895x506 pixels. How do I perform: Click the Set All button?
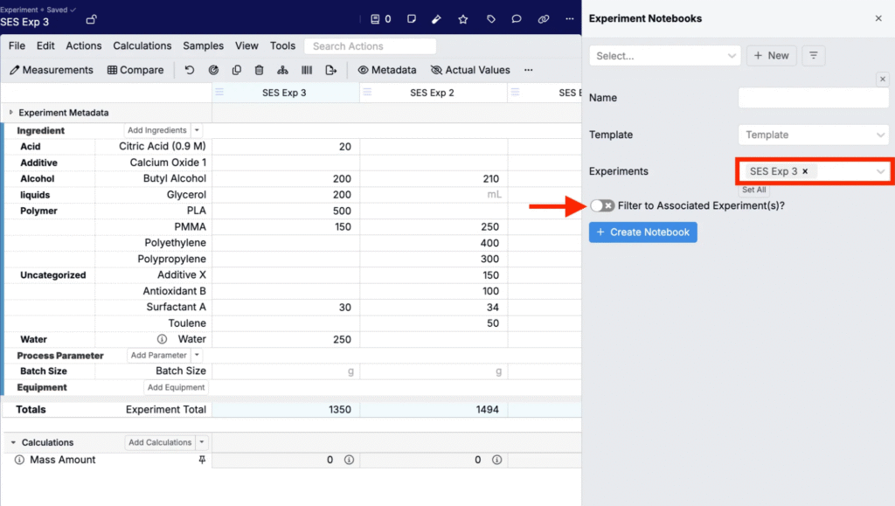pyautogui.click(x=754, y=190)
